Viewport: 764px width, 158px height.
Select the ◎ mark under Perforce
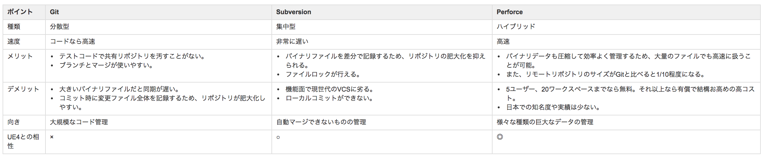click(500, 137)
